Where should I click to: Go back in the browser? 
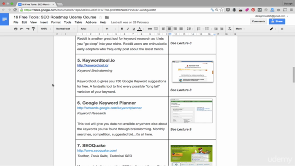click(x=4, y=10)
